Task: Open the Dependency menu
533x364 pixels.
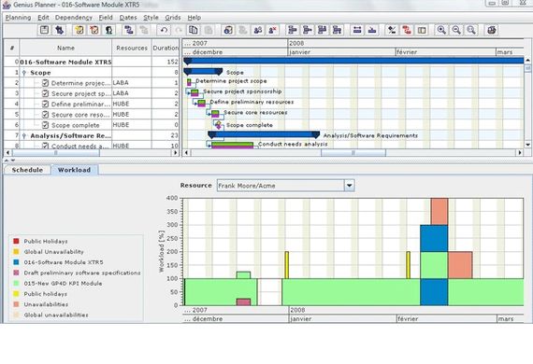Action: pos(74,18)
